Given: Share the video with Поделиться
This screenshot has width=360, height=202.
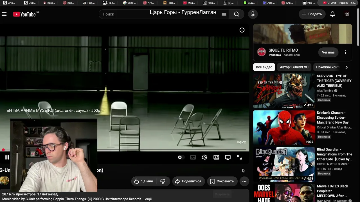Looking at the screenshot, I should (188, 181).
